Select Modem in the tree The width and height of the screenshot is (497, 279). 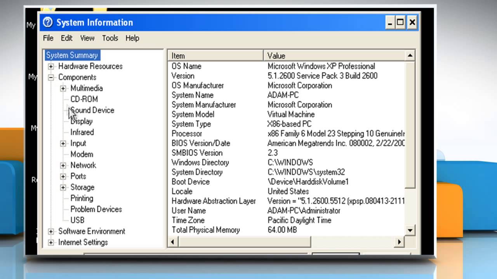[x=82, y=154]
